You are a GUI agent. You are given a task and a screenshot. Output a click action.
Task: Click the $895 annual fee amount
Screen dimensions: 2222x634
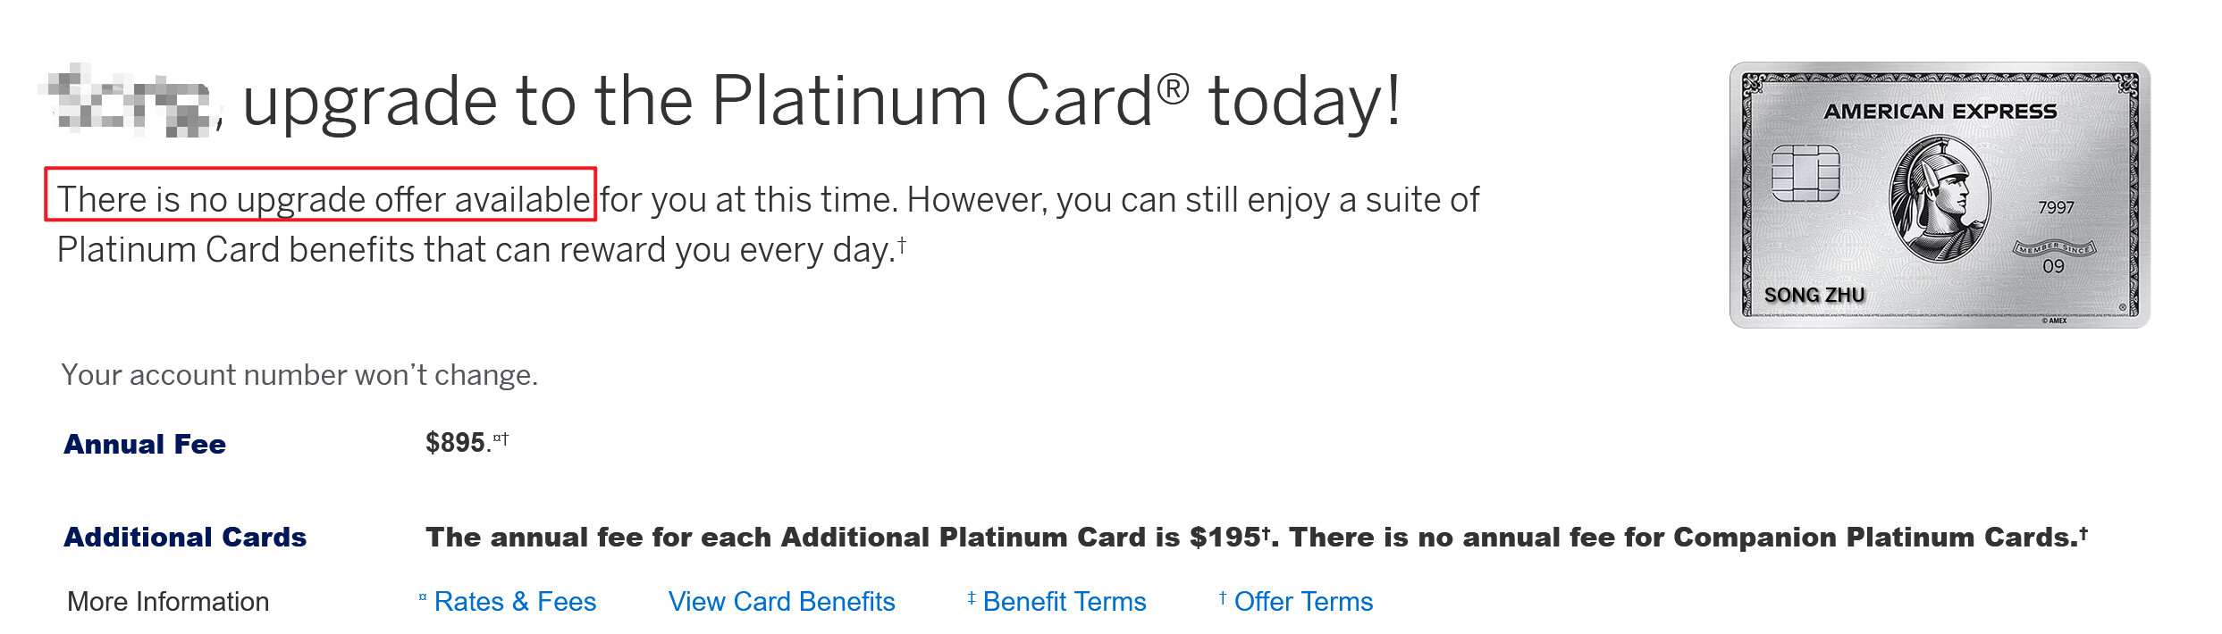(x=455, y=443)
